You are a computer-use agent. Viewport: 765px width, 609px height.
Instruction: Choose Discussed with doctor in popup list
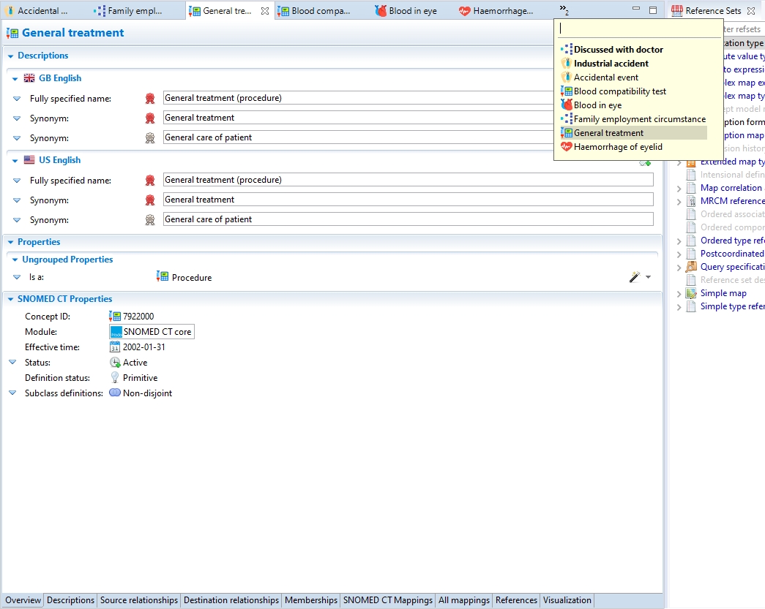tap(618, 50)
